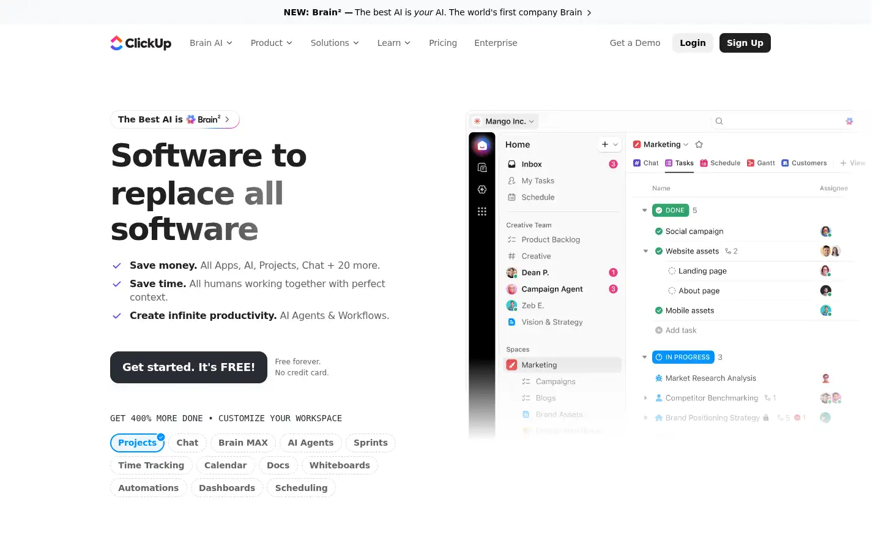This screenshot has width=881, height=551.
Task: Click the plus dropdown next to Home
Action: coord(609,144)
